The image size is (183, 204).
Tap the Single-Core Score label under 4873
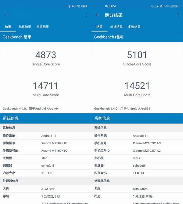click(46, 64)
